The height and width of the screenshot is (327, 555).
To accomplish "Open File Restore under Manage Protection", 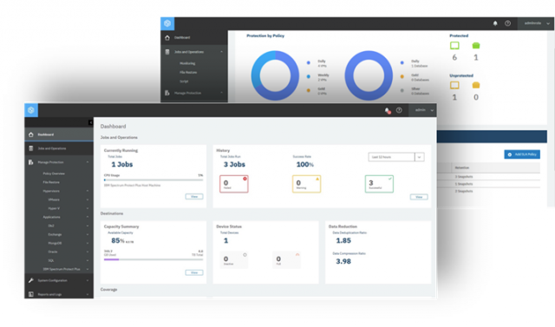I will tap(51, 182).
